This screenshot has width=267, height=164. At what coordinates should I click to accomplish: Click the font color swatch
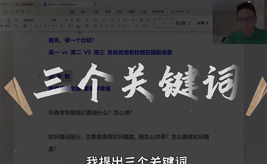[x=78, y=26]
